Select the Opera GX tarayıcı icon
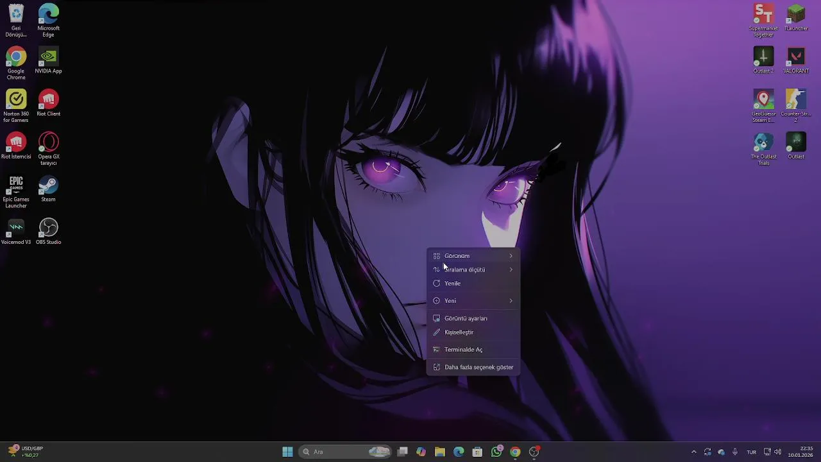 (x=48, y=149)
